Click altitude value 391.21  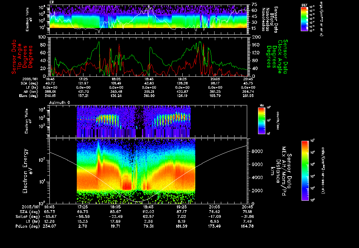click(x=149, y=92)
